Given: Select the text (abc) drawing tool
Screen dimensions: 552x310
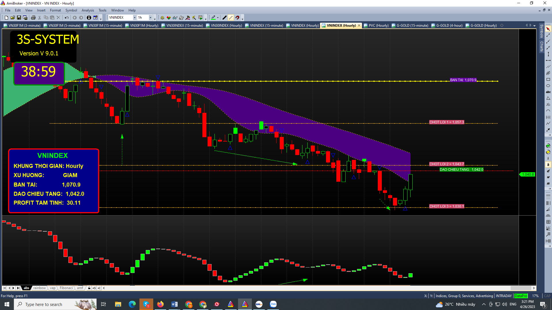Looking at the screenshot, I should (x=548, y=92).
